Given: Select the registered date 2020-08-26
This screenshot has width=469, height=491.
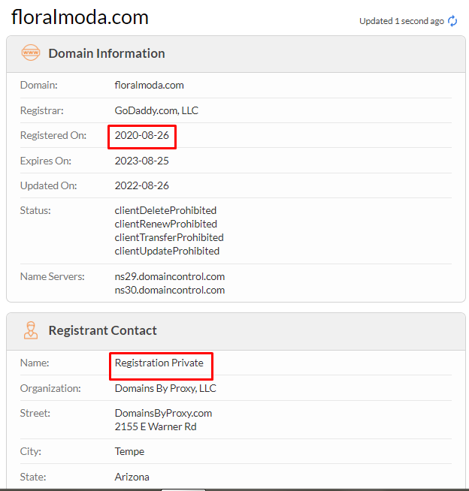Looking at the screenshot, I should click(142, 136).
